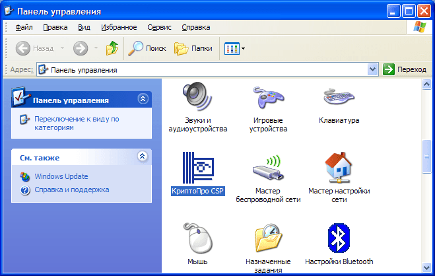
Task: Launch Мастер настройки сети icon
Action: 339,169
